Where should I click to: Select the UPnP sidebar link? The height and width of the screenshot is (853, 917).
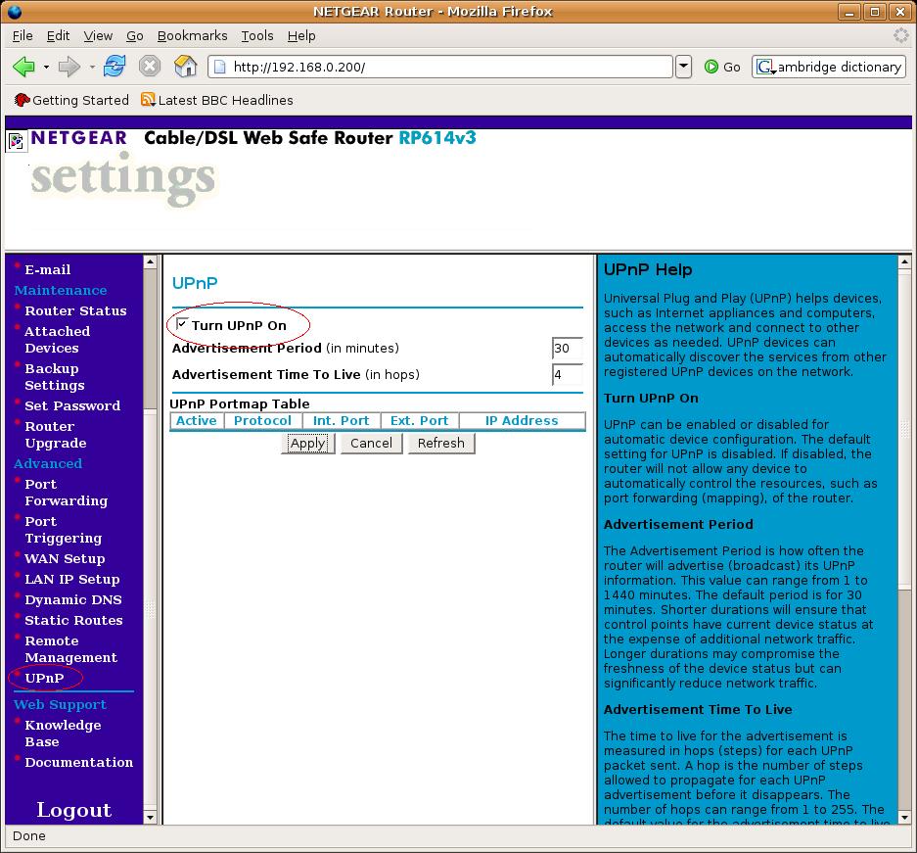pos(44,678)
